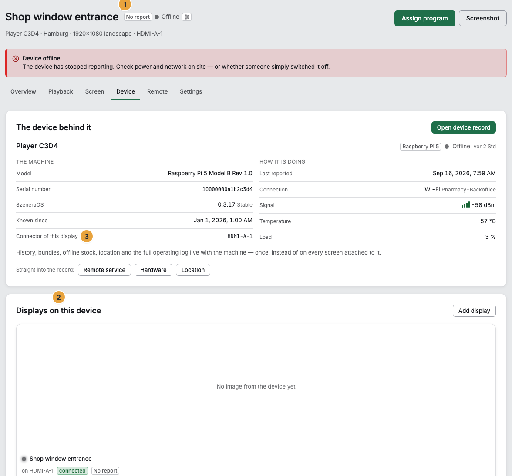Image resolution: width=512 pixels, height=476 pixels.
Task: Click the Assign program button
Action: coord(425,18)
